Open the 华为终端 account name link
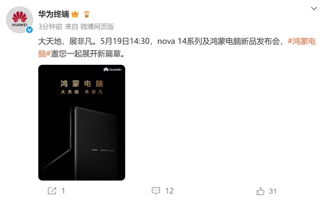This screenshot has width=328, height=206. (54, 14)
